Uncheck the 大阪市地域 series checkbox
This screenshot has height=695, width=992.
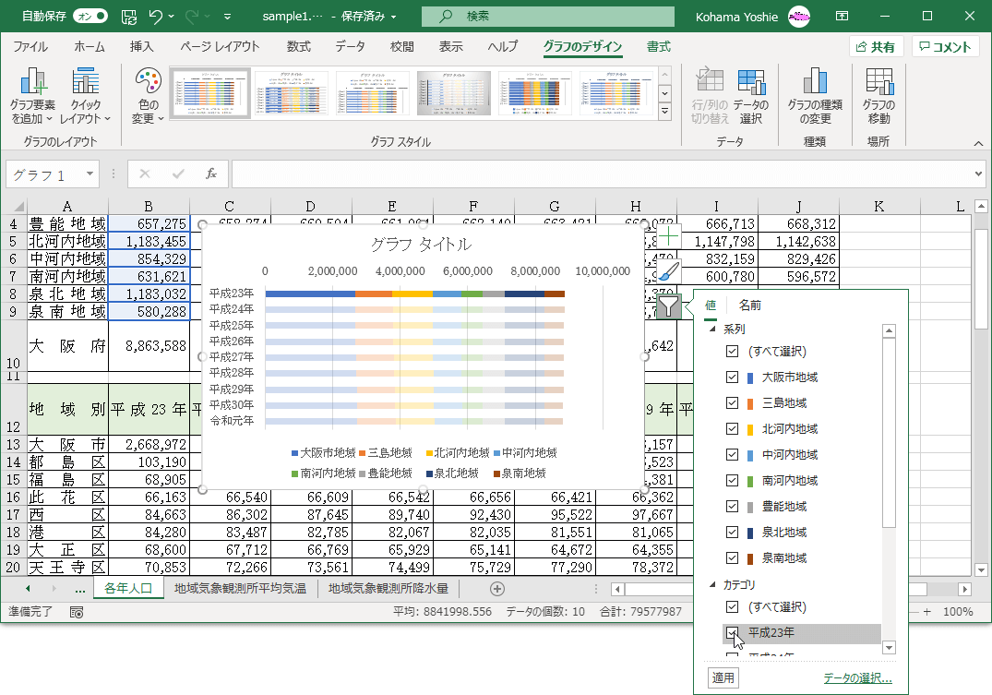tap(733, 377)
